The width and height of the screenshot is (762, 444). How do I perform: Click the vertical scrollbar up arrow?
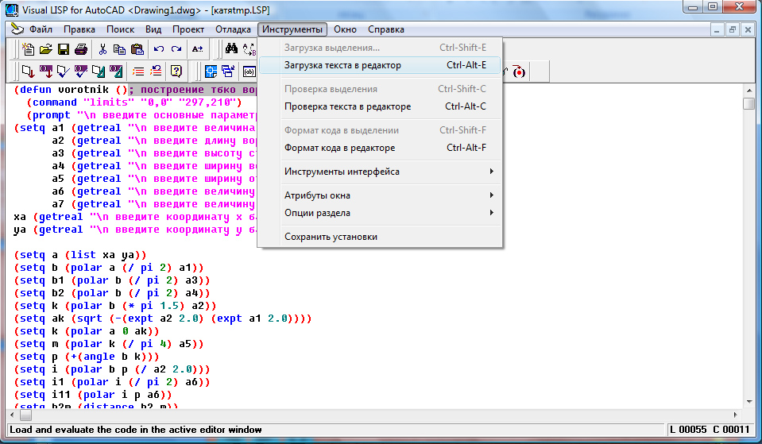pyautogui.click(x=748, y=90)
